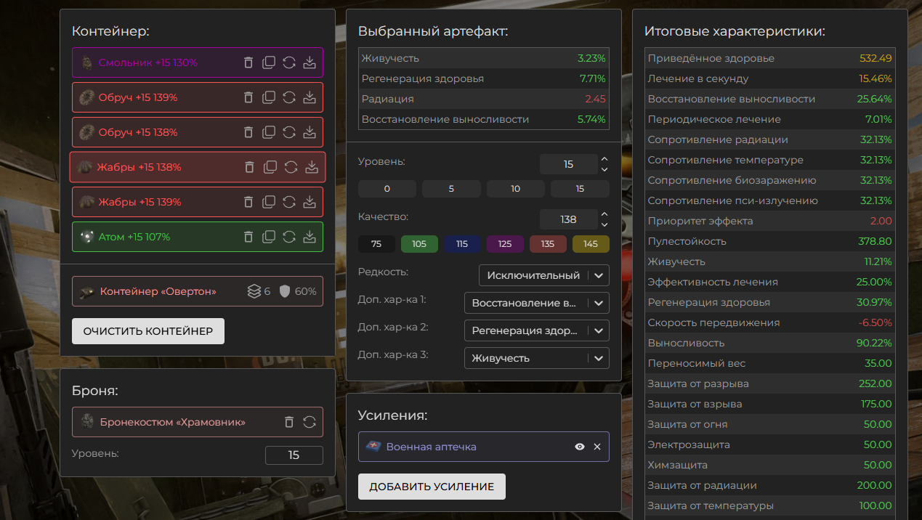Choose the green 105 quality swatch
Image resolution: width=922 pixels, height=520 pixels.
(419, 244)
